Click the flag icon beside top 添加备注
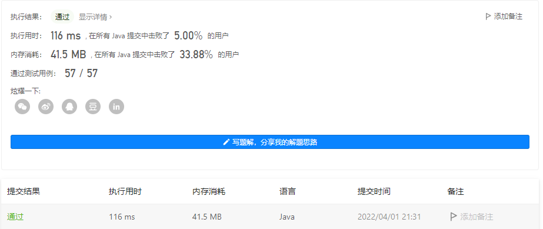The width and height of the screenshot is (543, 229). coord(488,16)
